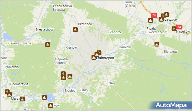Select the Sieraków label
This screenshot has width=192, height=111.
point(171,52)
